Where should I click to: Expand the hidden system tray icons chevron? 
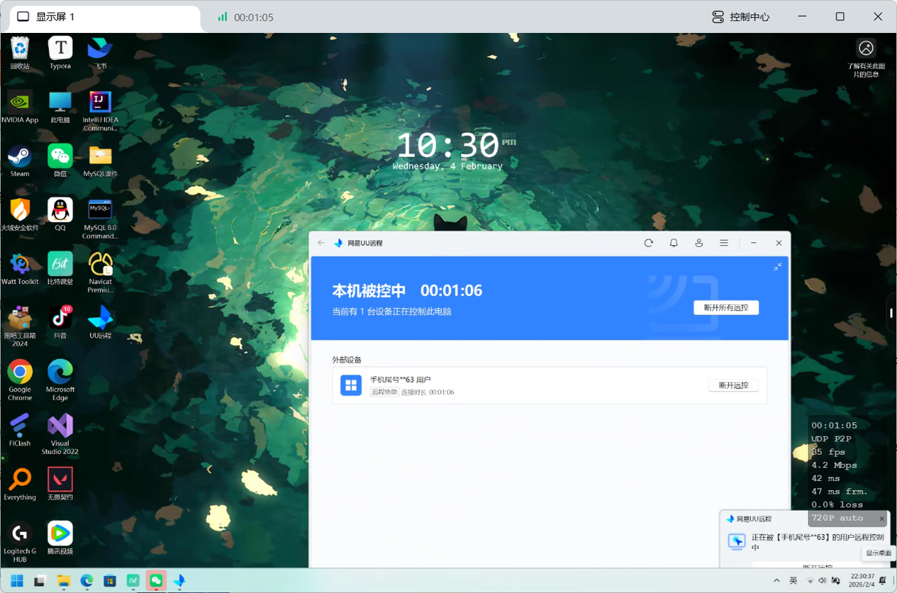click(776, 580)
